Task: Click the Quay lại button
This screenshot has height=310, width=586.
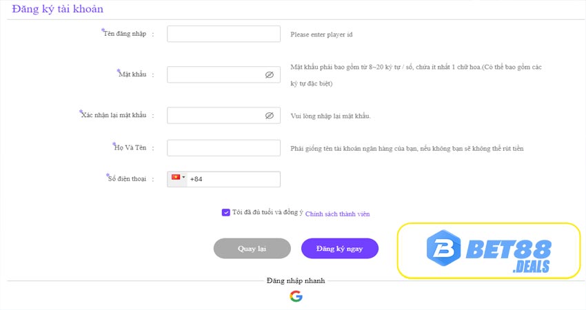Action: click(x=252, y=249)
